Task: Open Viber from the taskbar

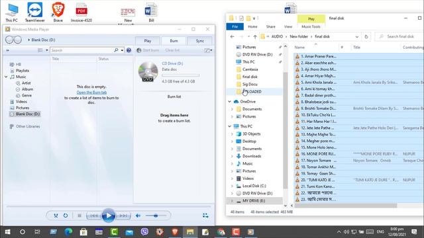Action: [144, 232]
